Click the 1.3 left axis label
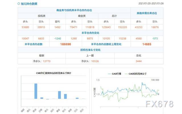Viewport: 182px width, 114px height. (98, 94)
